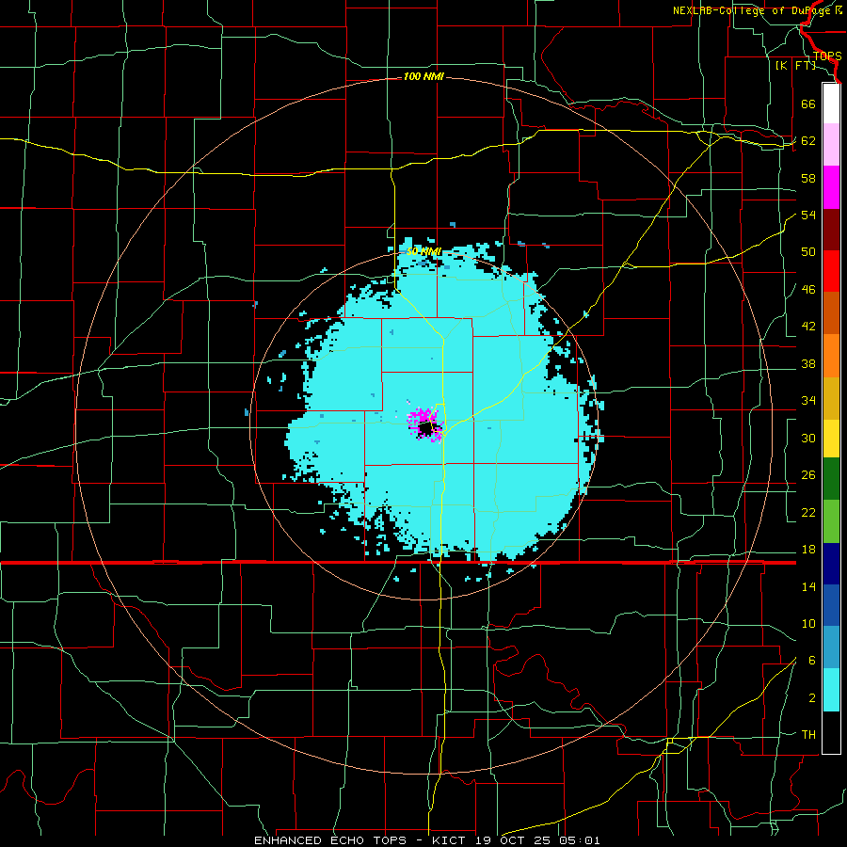Click the '34' legend value
Viewport: 847px width, 847px height.
point(808,400)
